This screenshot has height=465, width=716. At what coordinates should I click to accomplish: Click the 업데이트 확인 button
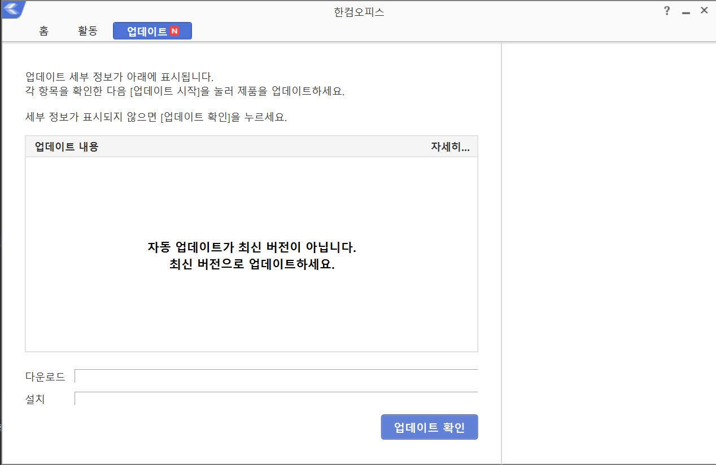pos(429,427)
